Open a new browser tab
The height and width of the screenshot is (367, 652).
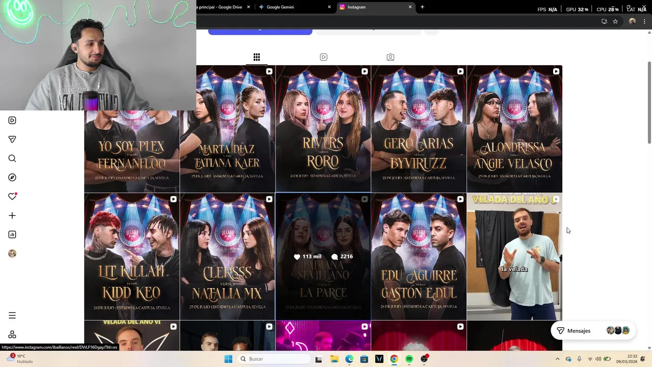pos(422,7)
